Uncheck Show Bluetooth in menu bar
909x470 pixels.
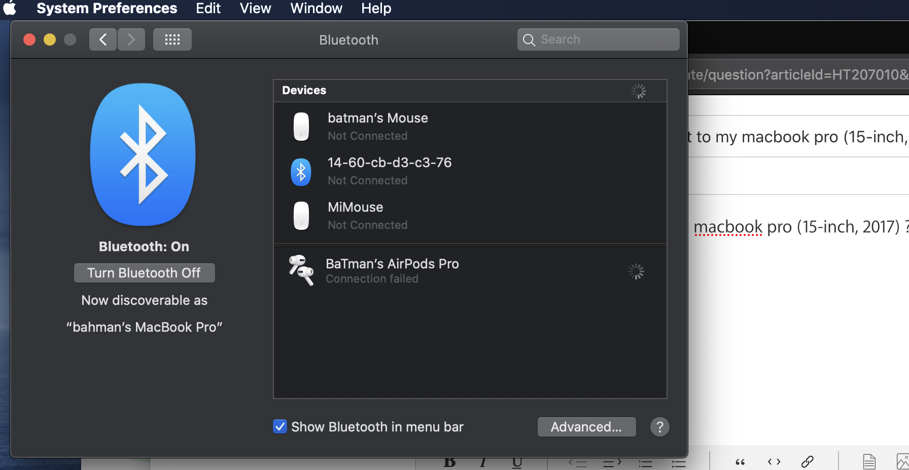pos(280,426)
